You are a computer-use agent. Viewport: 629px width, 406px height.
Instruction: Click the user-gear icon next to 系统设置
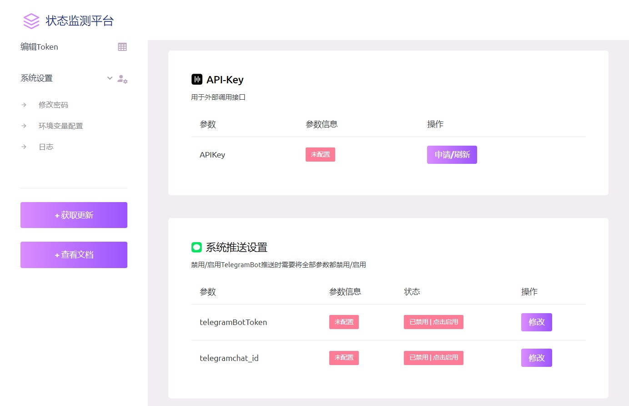122,78
